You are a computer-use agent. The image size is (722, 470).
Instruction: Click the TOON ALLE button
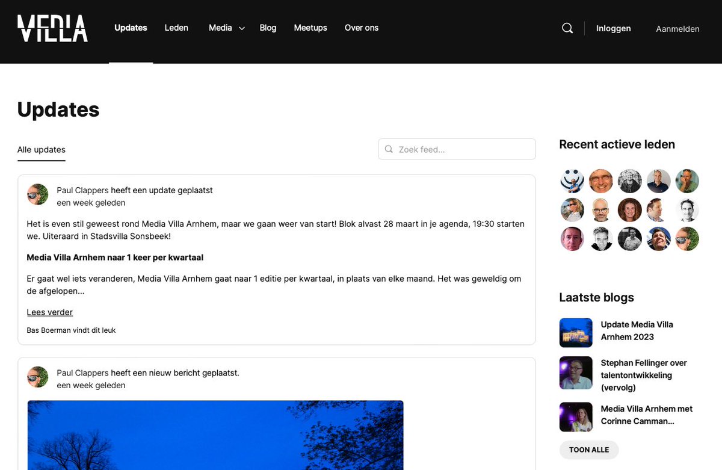click(589, 450)
